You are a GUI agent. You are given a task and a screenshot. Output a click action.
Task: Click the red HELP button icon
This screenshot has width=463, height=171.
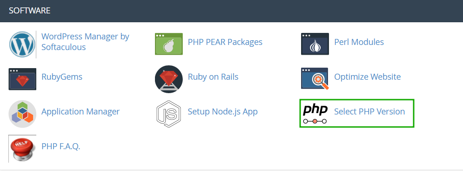pyautogui.click(x=22, y=149)
